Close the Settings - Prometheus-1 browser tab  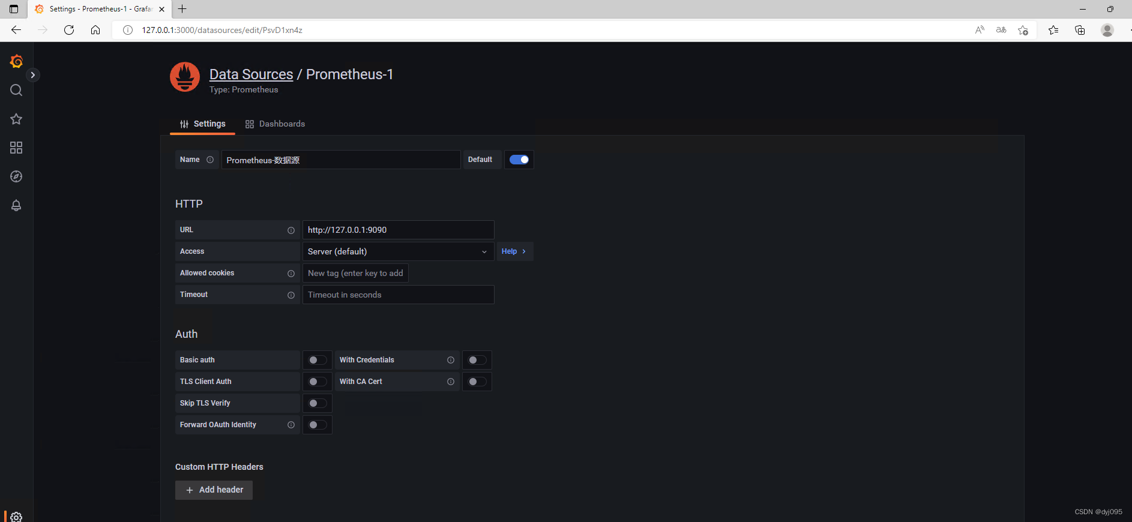[161, 9]
